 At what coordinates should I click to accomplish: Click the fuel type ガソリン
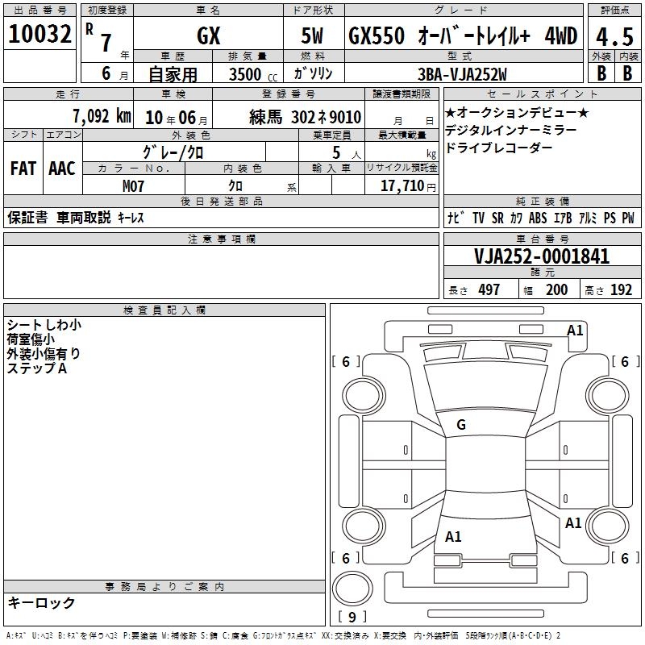pyautogui.click(x=313, y=73)
